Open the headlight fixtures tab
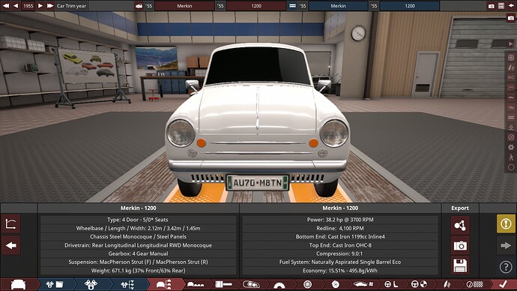This screenshot has width=517, height=291. pyautogui.click(x=251, y=284)
